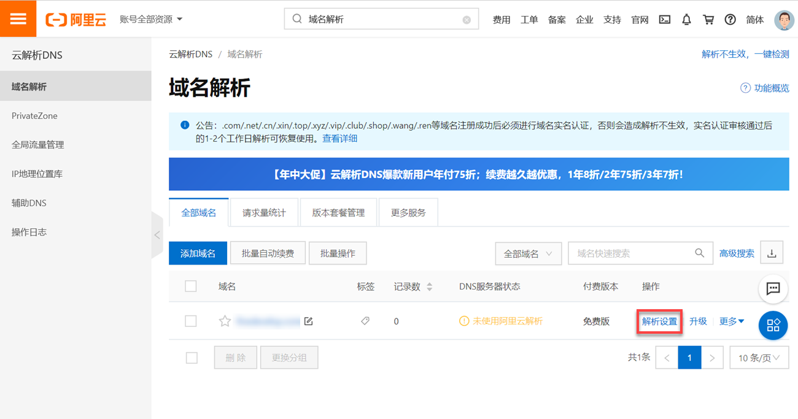Viewport: 798px width, 419px height.
Task: Click the announcement info icon
Action: [x=185, y=125]
